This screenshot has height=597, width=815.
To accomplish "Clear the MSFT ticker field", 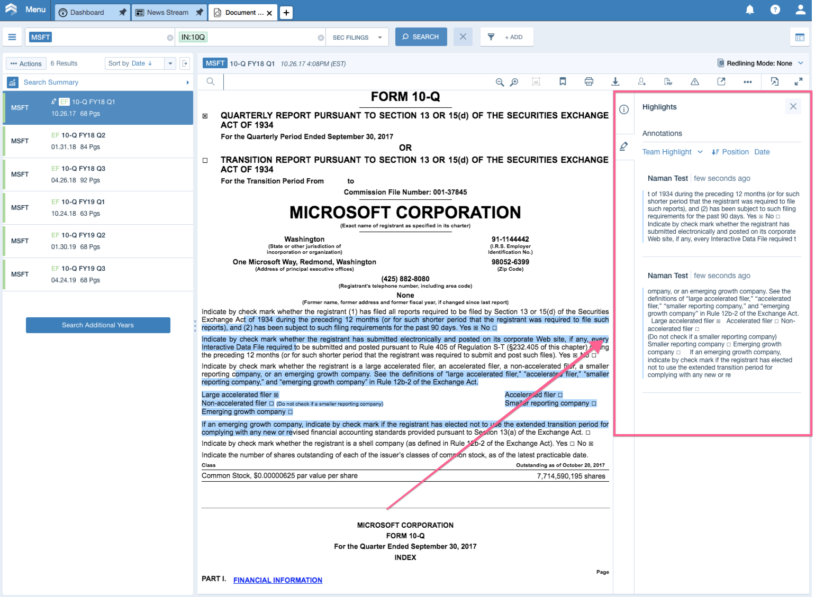I will [x=170, y=38].
